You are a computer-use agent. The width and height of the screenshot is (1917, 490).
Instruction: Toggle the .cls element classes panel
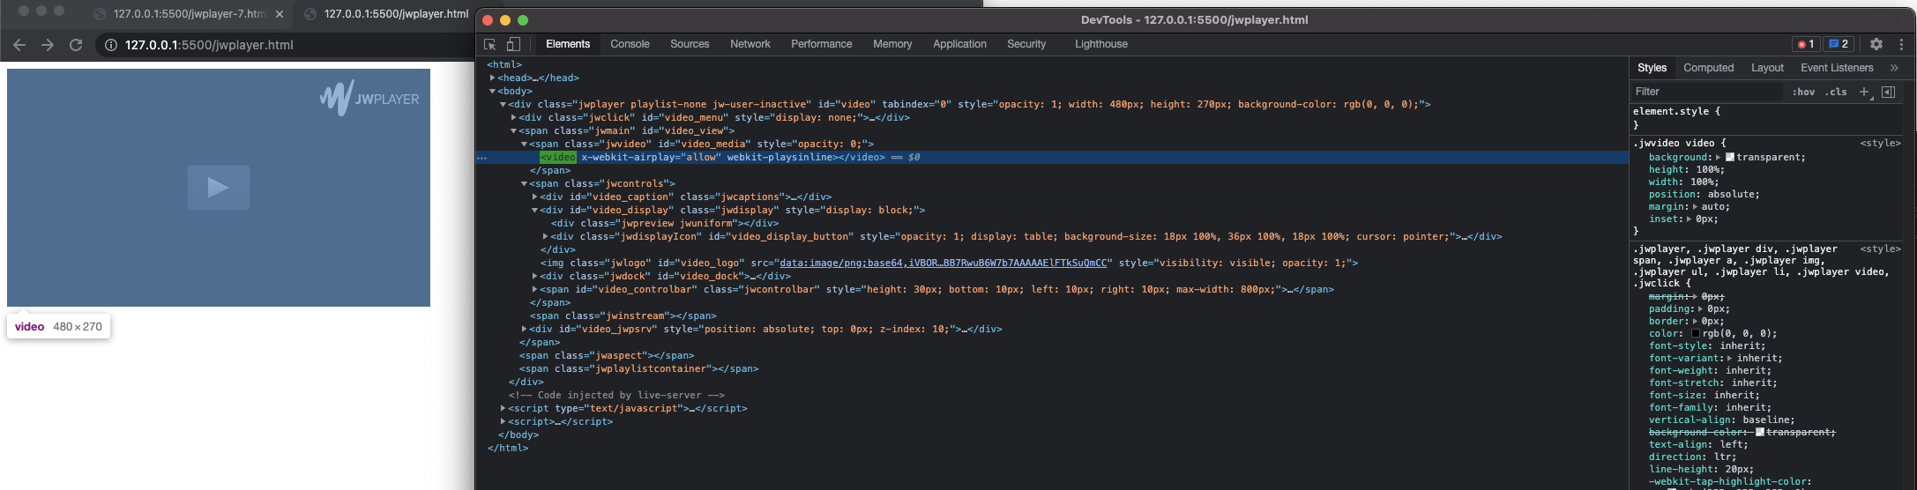(x=1836, y=92)
